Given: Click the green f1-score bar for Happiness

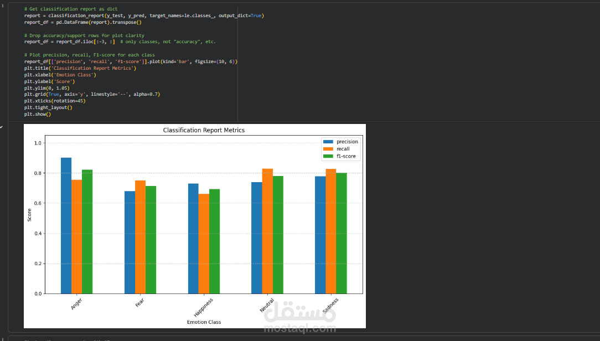Looking at the screenshot, I should (214, 241).
